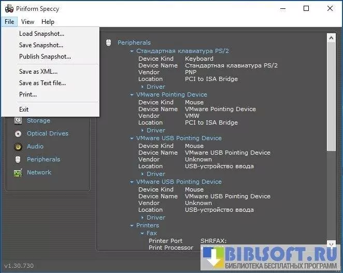Expand Driver under VMware Pointing Device

pyautogui.click(x=142, y=130)
